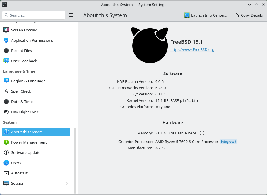Click the Frameworks version value 6.28.0
The width and height of the screenshot is (267, 195).
160,88
